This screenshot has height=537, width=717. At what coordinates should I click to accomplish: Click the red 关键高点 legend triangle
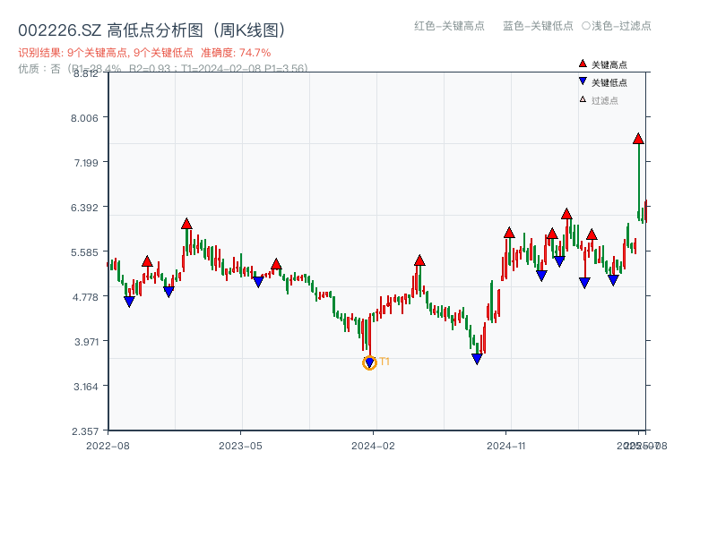[x=583, y=64]
